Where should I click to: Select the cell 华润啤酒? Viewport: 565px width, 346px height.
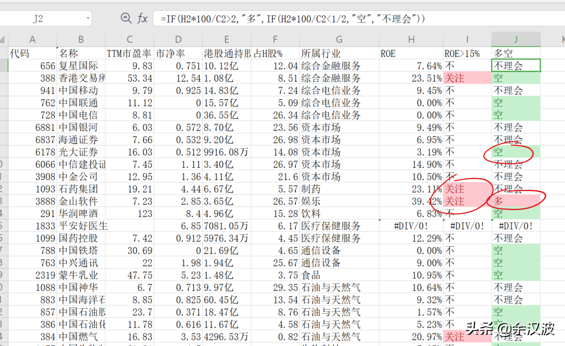click(x=81, y=214)
